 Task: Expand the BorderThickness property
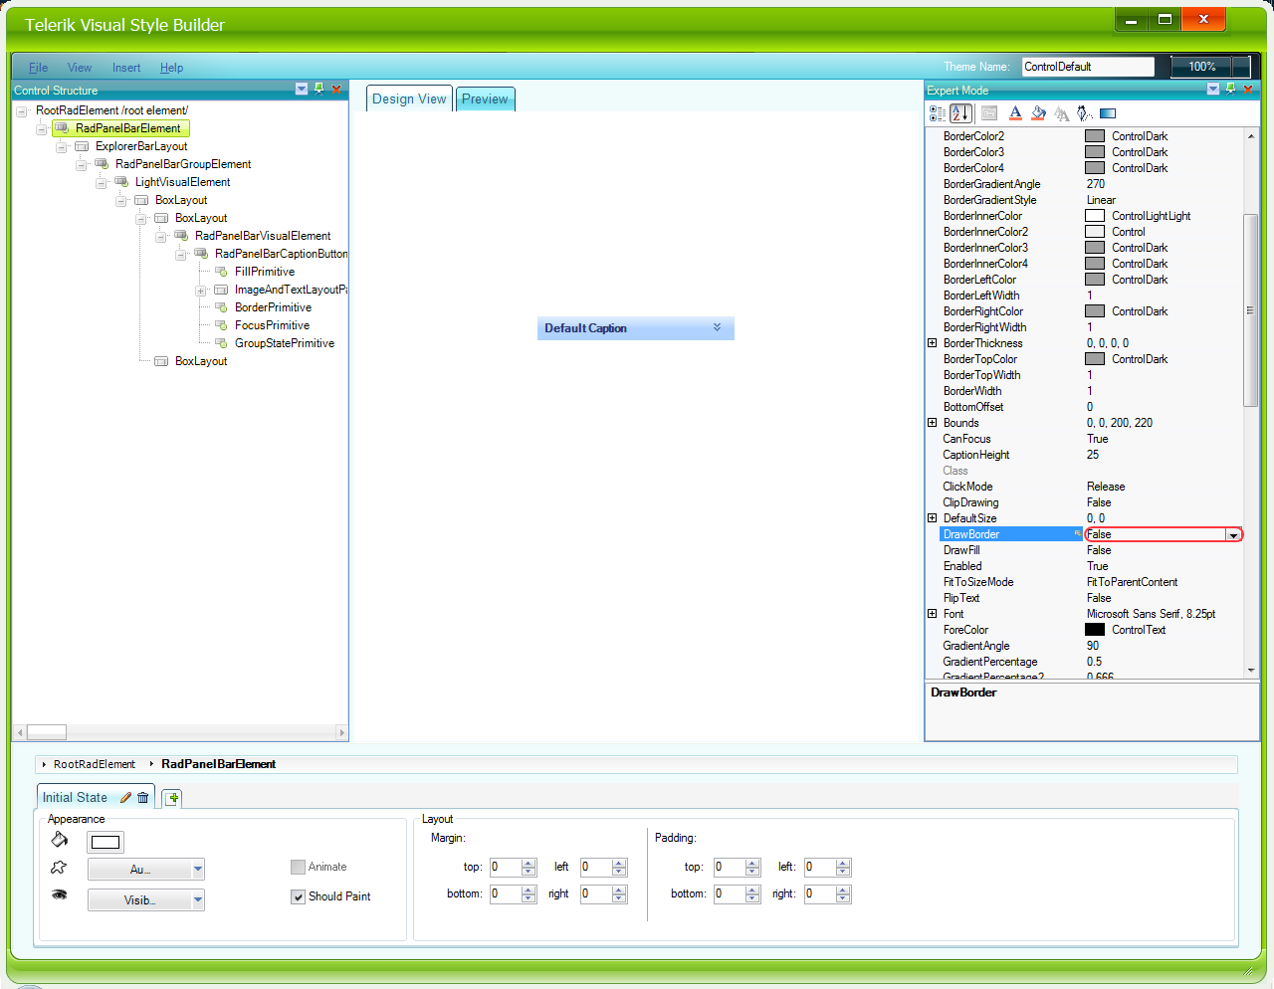click(933, 343)
